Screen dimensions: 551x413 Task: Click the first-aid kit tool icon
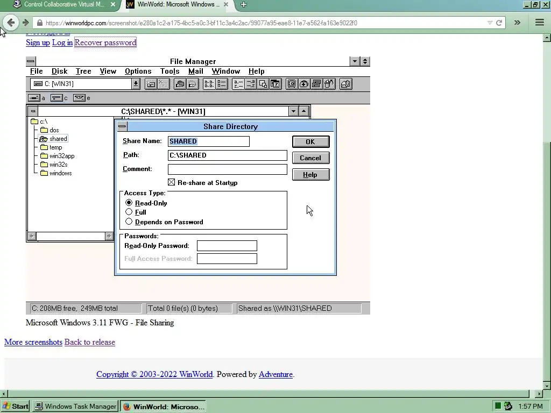305,84
